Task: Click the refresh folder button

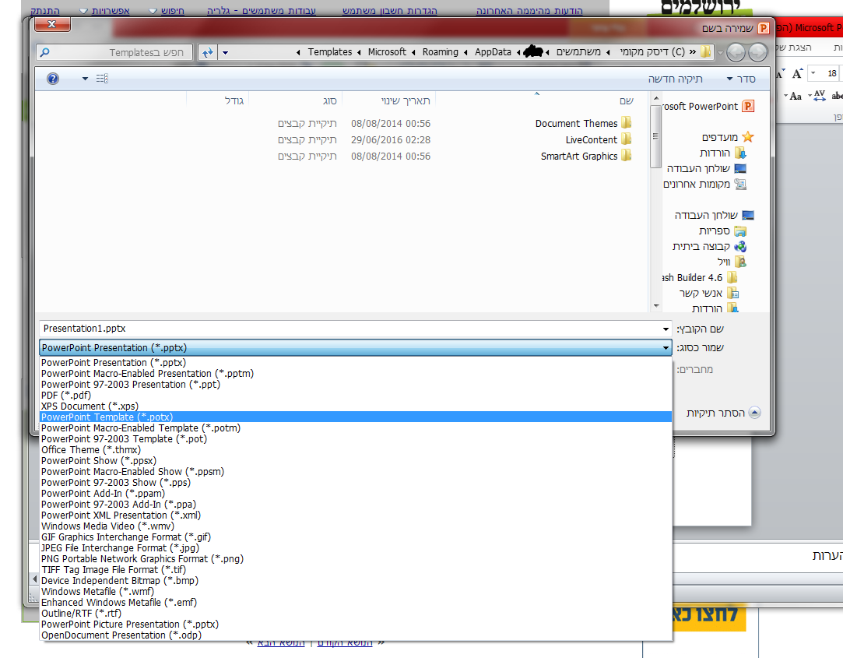Action: click(208, 52)
